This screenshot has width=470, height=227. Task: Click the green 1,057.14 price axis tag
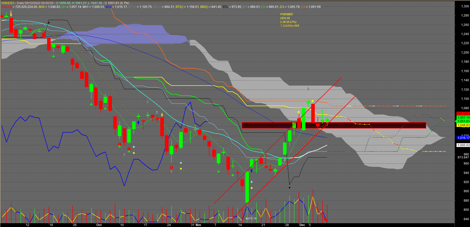pyautogui.click(x=463, y=118)
